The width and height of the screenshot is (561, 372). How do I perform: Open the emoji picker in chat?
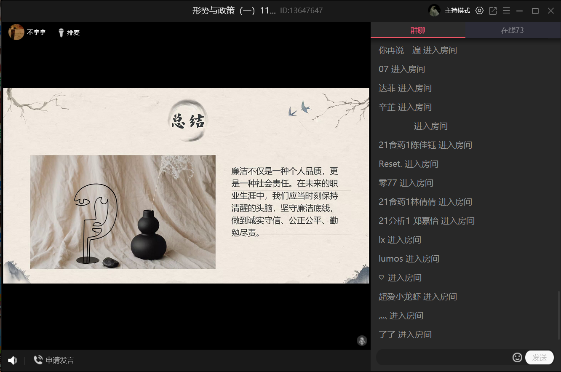pos(517,358)
